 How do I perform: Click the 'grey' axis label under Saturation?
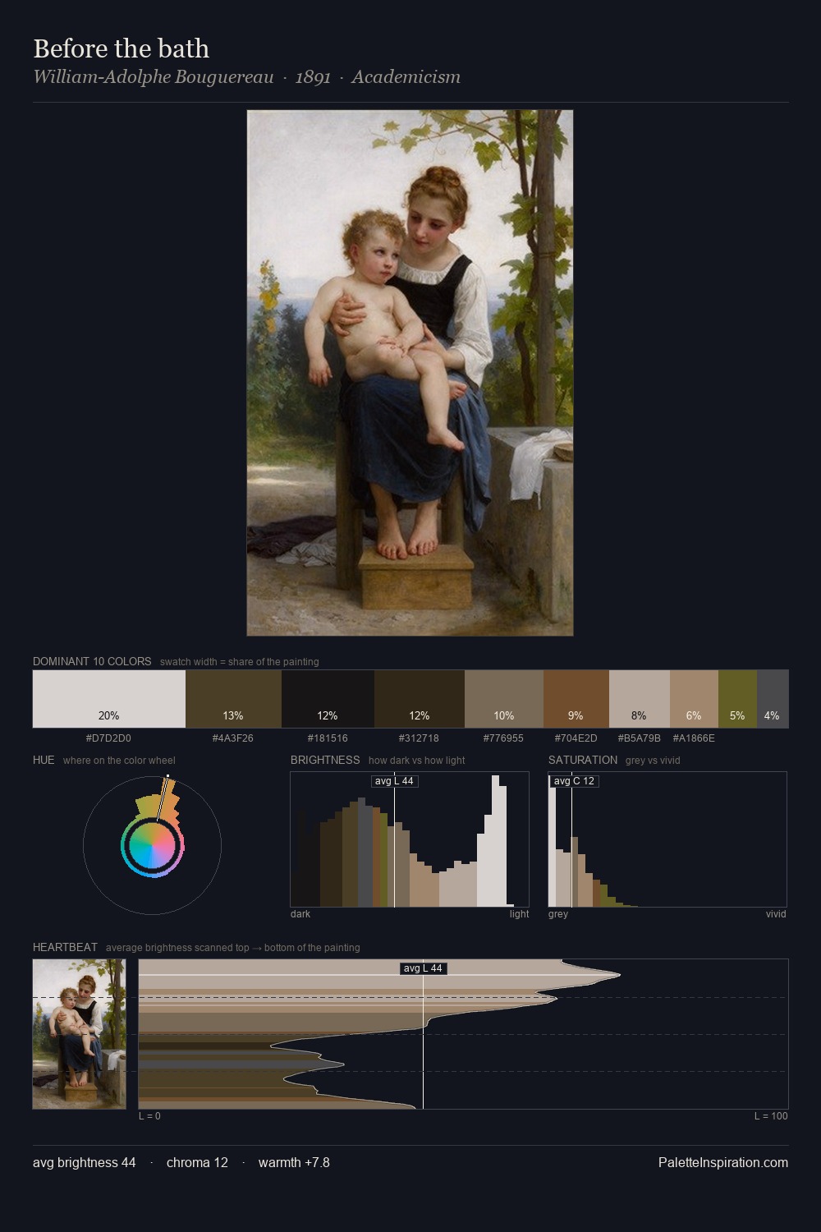tap(558, 913)
